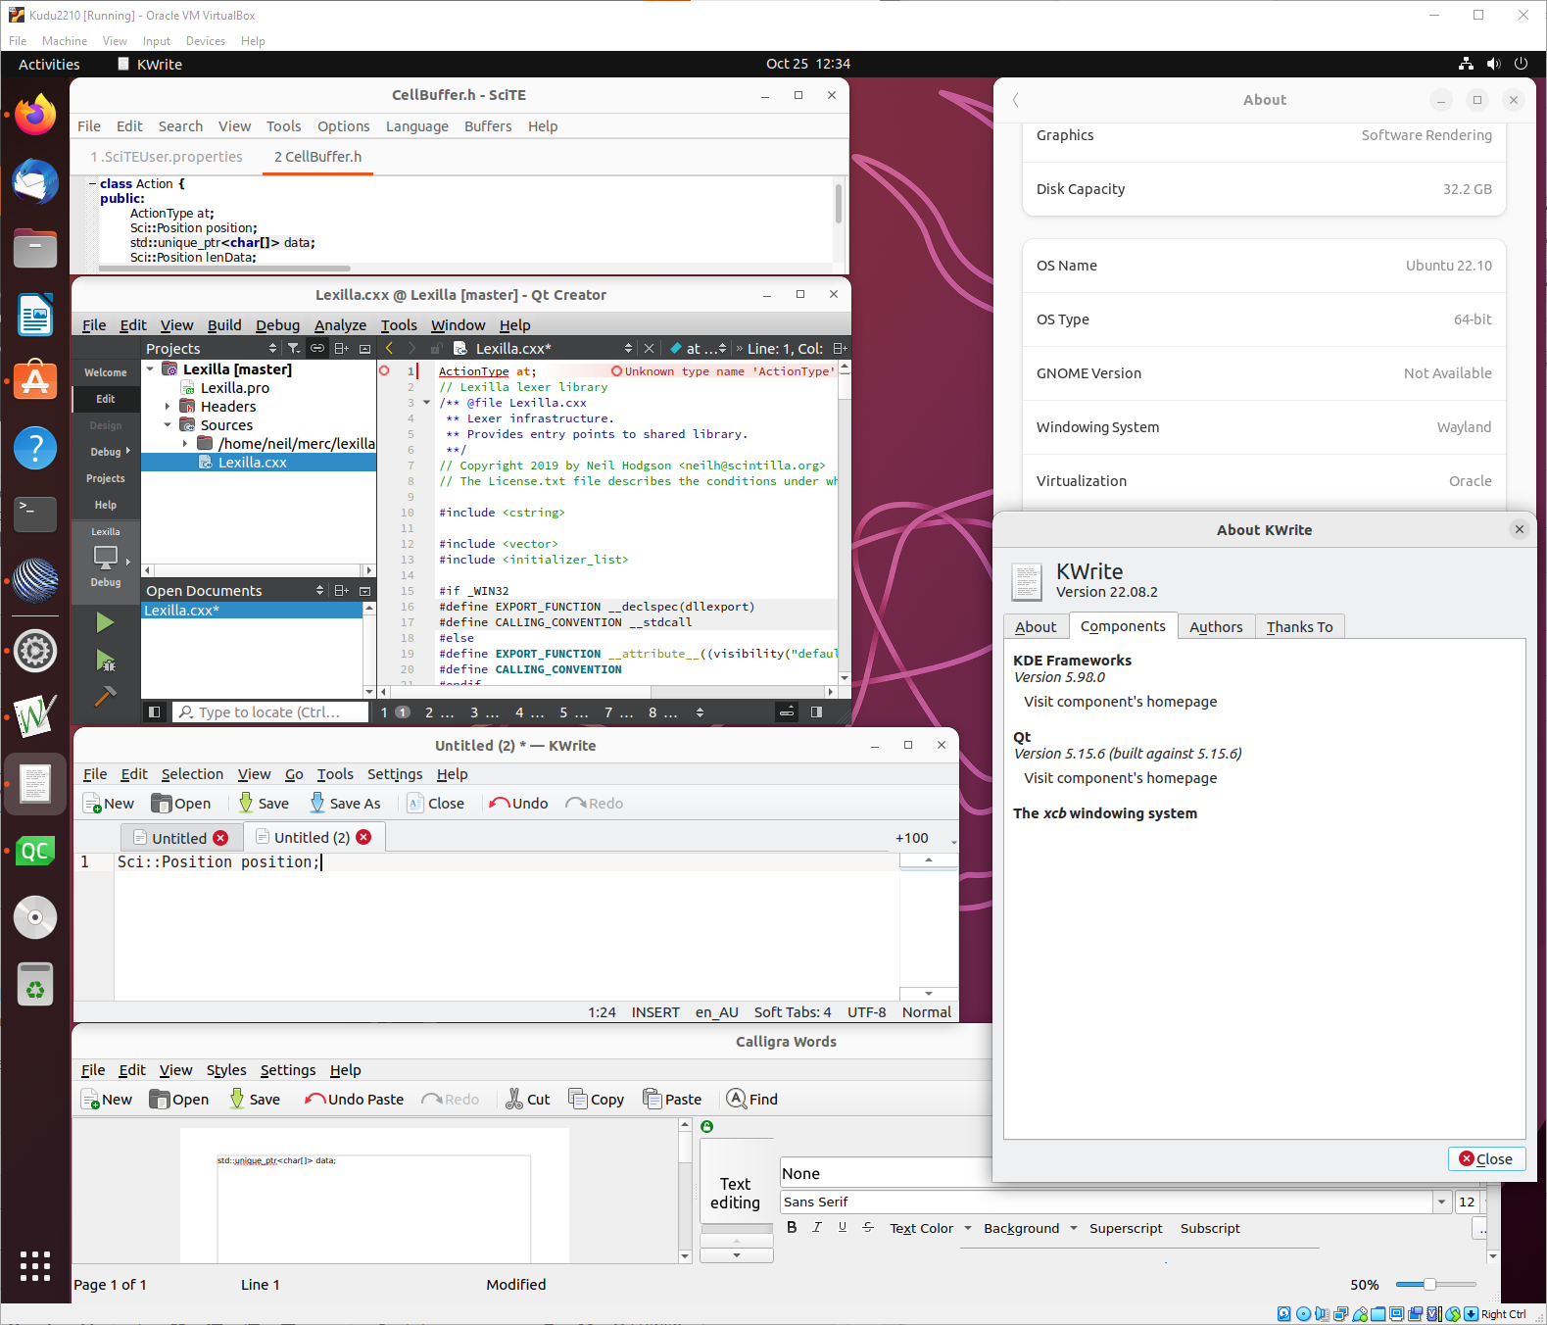Switch to Welcome mode in Qt Creator sidebar
This screenshot has width=1547, height=1325.
point(105,372)
